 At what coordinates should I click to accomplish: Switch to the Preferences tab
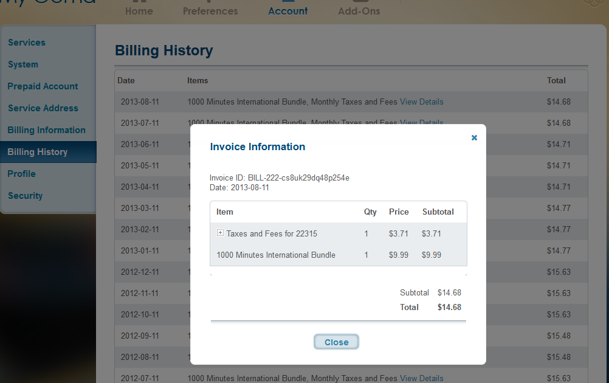[210, 12]
